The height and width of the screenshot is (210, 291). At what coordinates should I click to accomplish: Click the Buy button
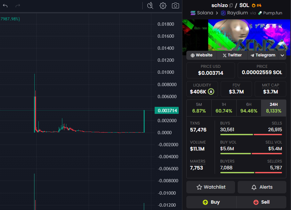(x=211, y=202)
